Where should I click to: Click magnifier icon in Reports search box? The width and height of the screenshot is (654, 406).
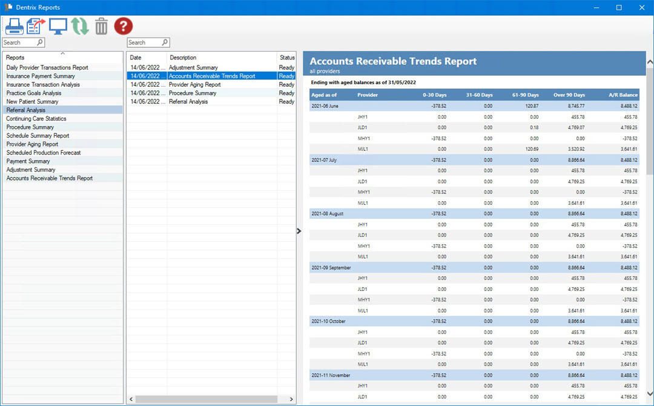point(40,42)
